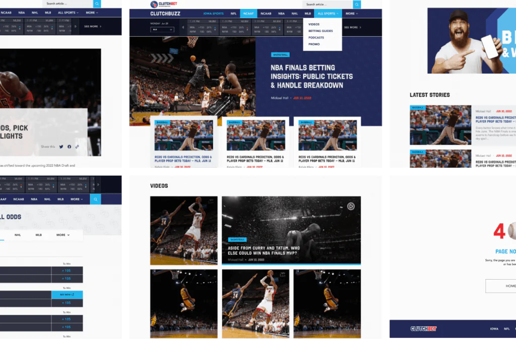Open NFL in homepage nav bar
This screenshot has height=339, width=516.
(233, 14)
